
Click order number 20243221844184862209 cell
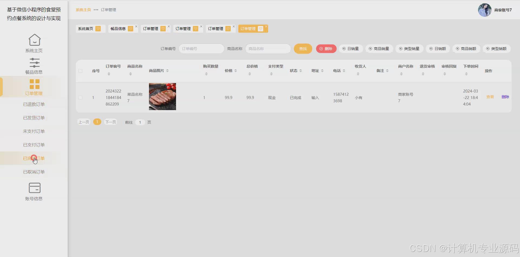click(x=113, y=97)
